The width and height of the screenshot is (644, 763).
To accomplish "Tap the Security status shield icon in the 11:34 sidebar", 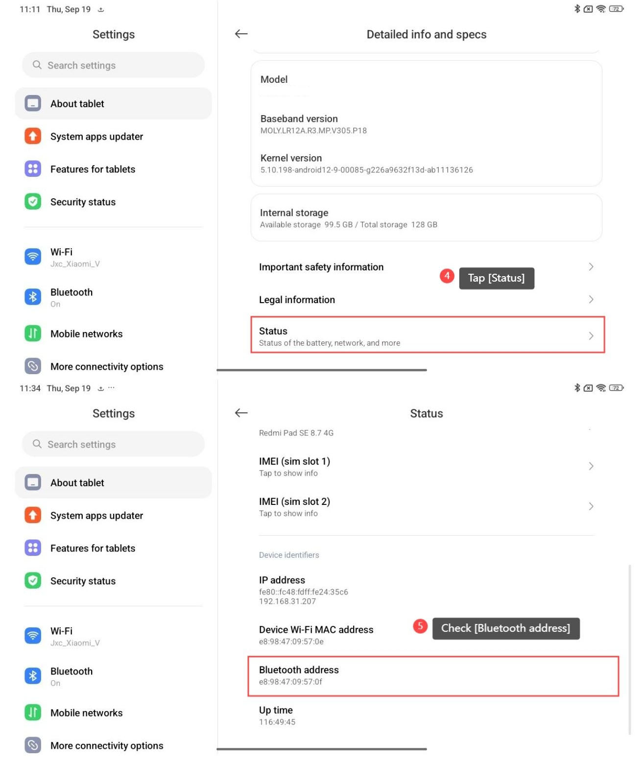I will [x=33, y=580].
